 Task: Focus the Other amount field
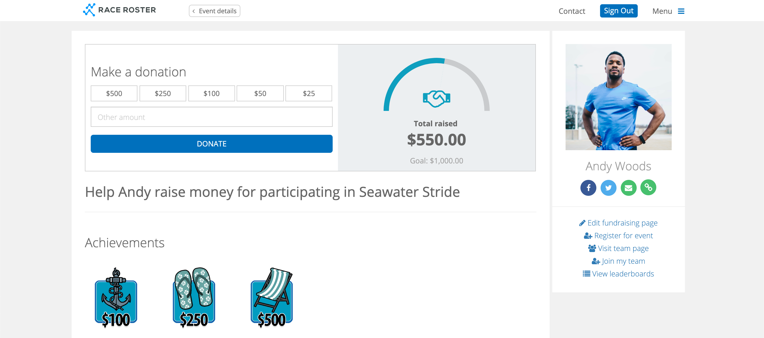211,117
